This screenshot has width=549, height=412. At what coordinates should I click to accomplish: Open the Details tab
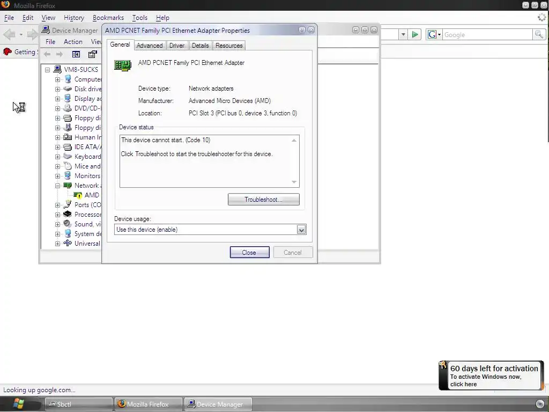point(201,46)
